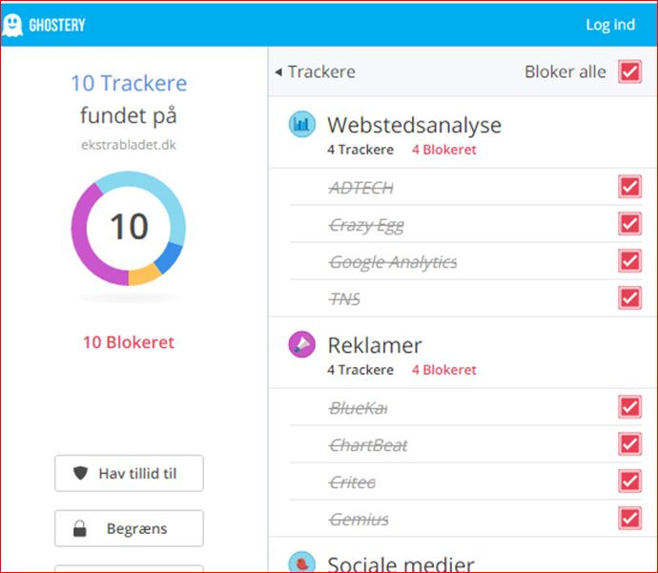Click the Google Analytics tracker name
This screenshot has width=658, height=573.
point(393,262)
